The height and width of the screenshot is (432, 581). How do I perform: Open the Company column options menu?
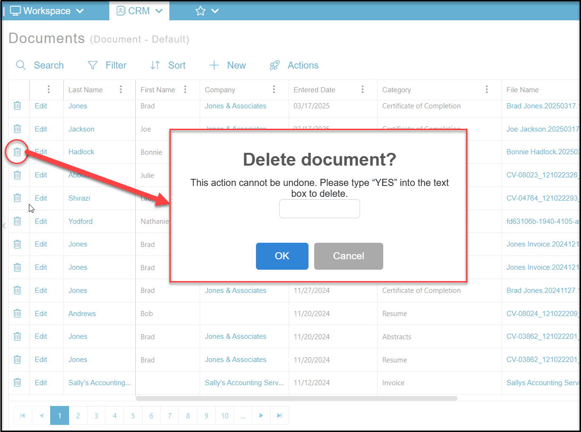coord(274,89)
